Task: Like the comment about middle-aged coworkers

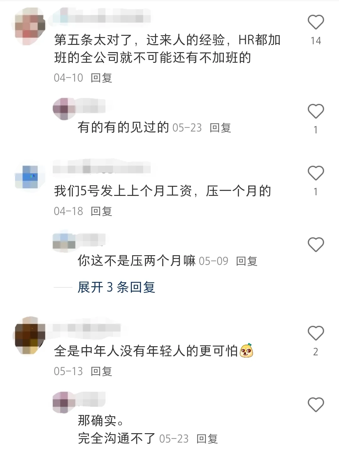Action: click(x=315, y=333)
